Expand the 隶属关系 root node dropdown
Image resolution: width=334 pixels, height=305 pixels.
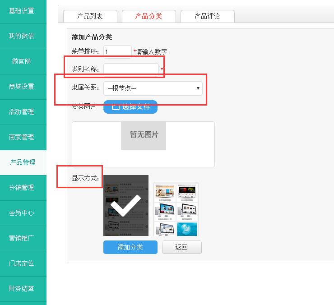click(x=153, y=88)
